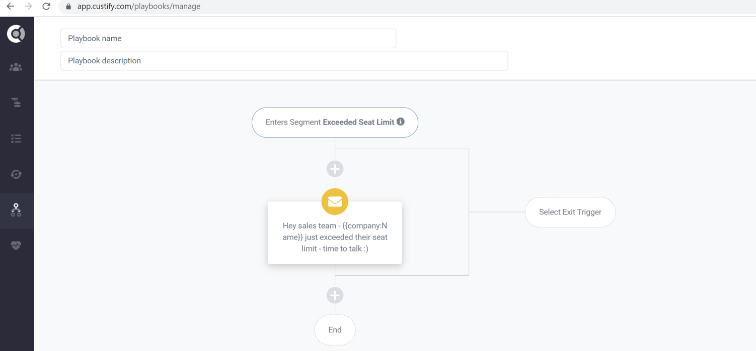Image resolution: width=756 pixels, height=351 pixels.
Task: Click the browser reload icon
Action: [x=46, y=7]
